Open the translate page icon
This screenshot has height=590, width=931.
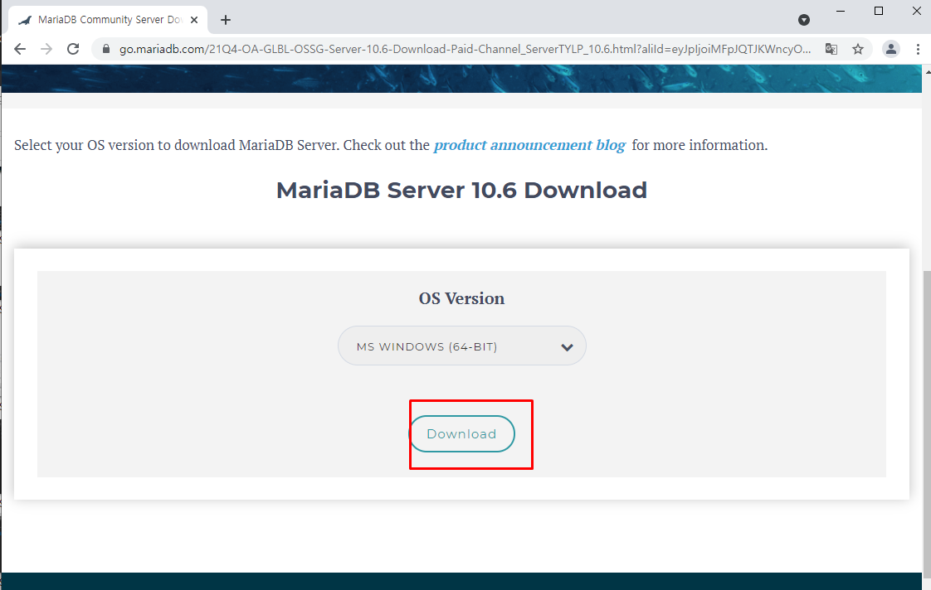click(x=831, y=49)
